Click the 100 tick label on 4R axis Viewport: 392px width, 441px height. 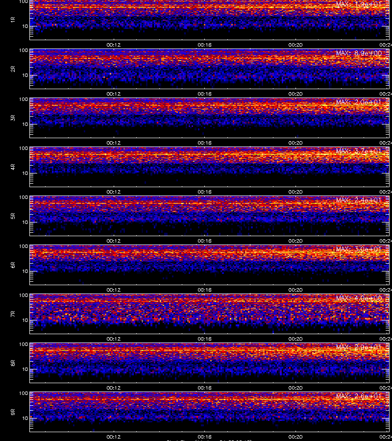click(24, 148)
